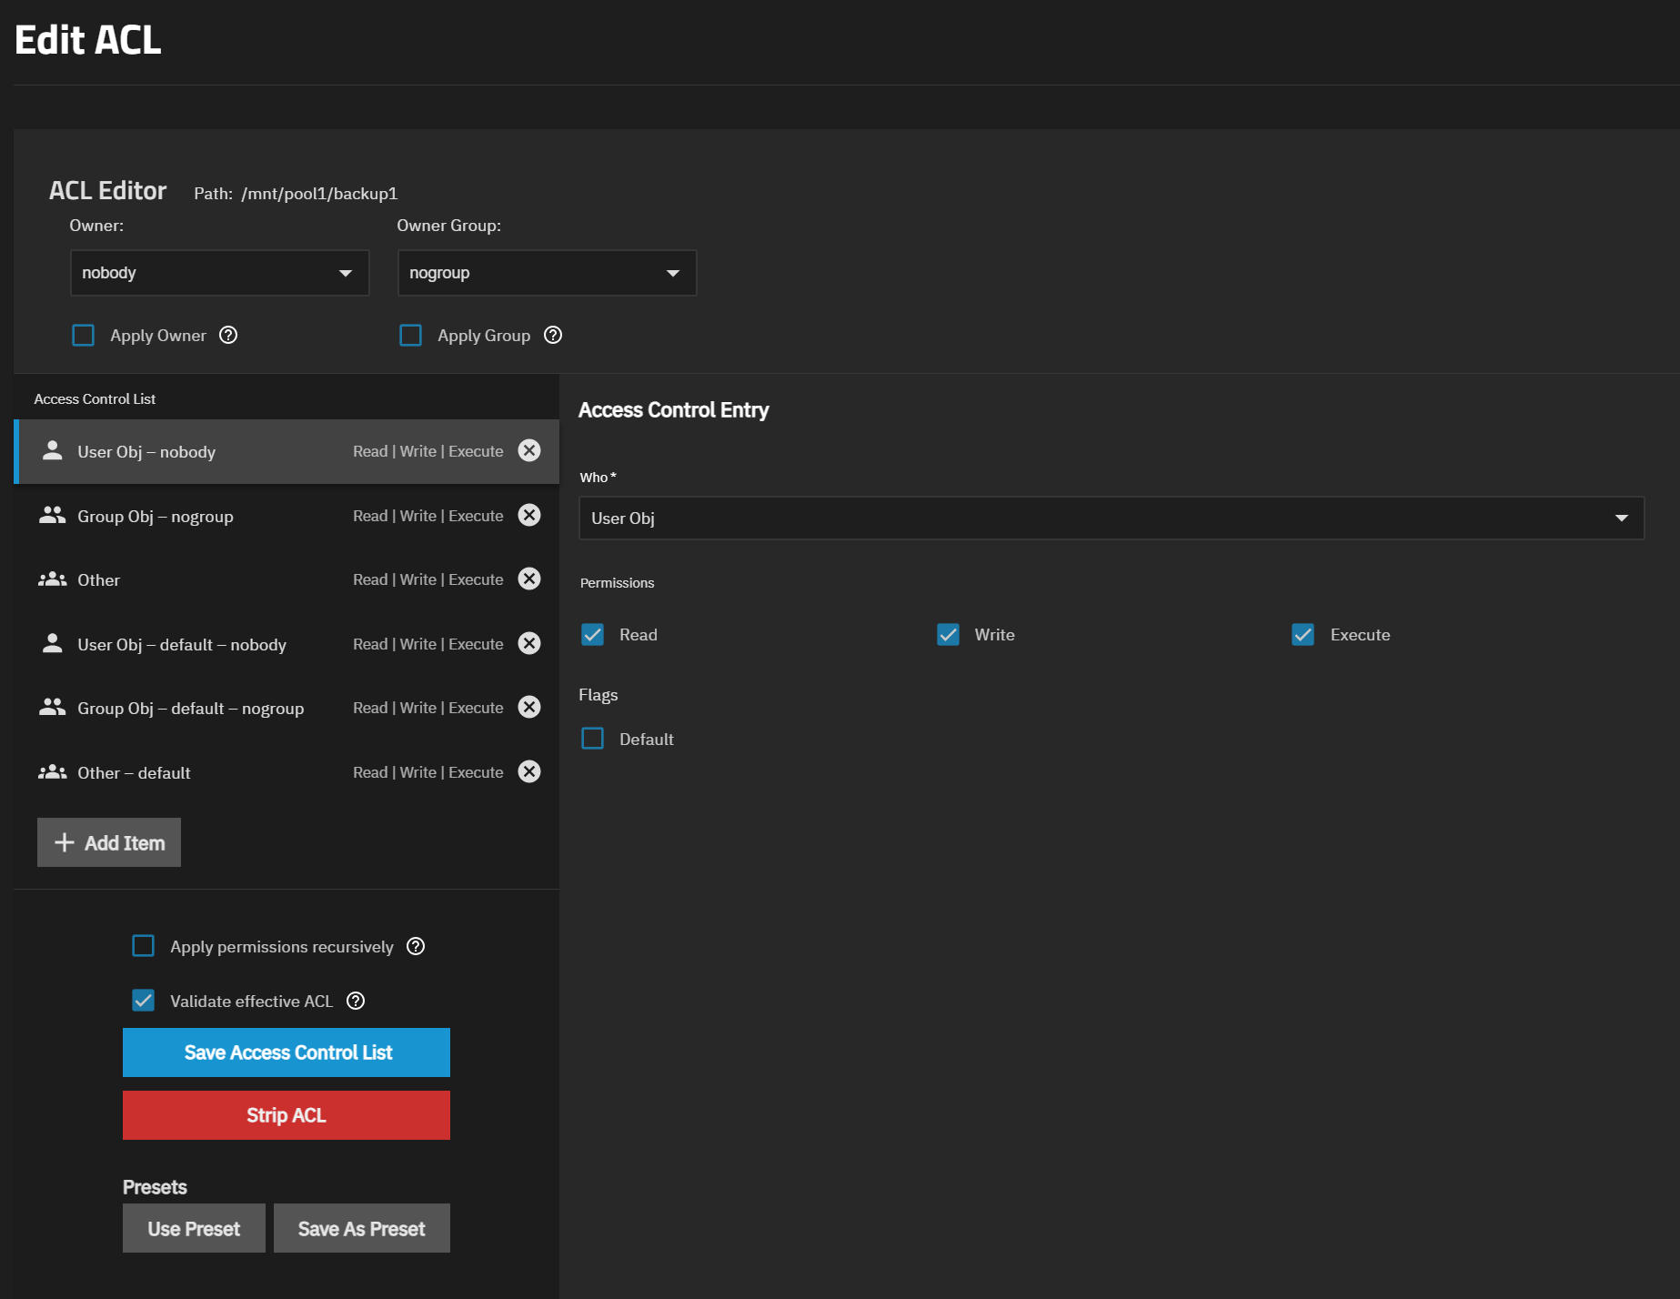The width and height of the screenshot is (1680, 1299).
Task: Disable Validate effective ACL checkbox
Action: point(144,1001)
